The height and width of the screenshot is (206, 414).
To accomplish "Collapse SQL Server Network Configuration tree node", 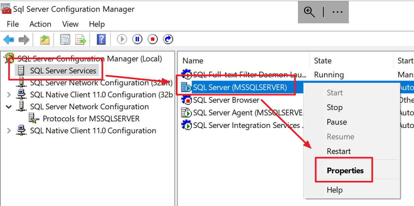I will tap(8, 106).
